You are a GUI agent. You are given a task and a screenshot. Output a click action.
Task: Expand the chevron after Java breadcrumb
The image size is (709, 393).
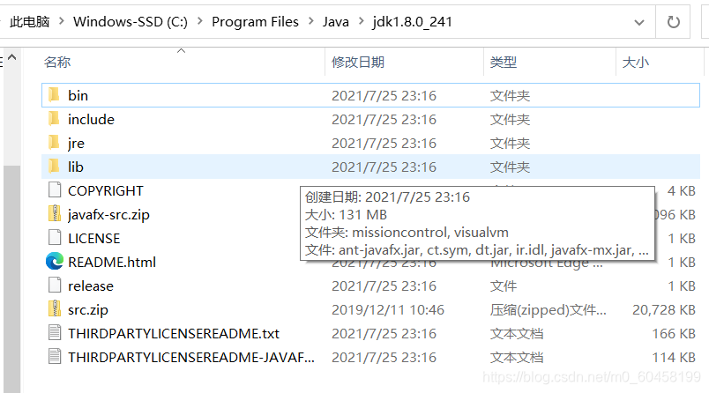[x=361, y=21]
